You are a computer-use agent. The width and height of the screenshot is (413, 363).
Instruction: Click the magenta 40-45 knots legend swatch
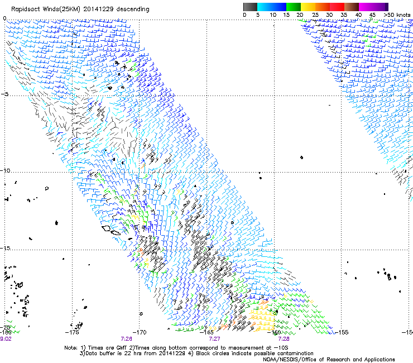tap(366, 7)
